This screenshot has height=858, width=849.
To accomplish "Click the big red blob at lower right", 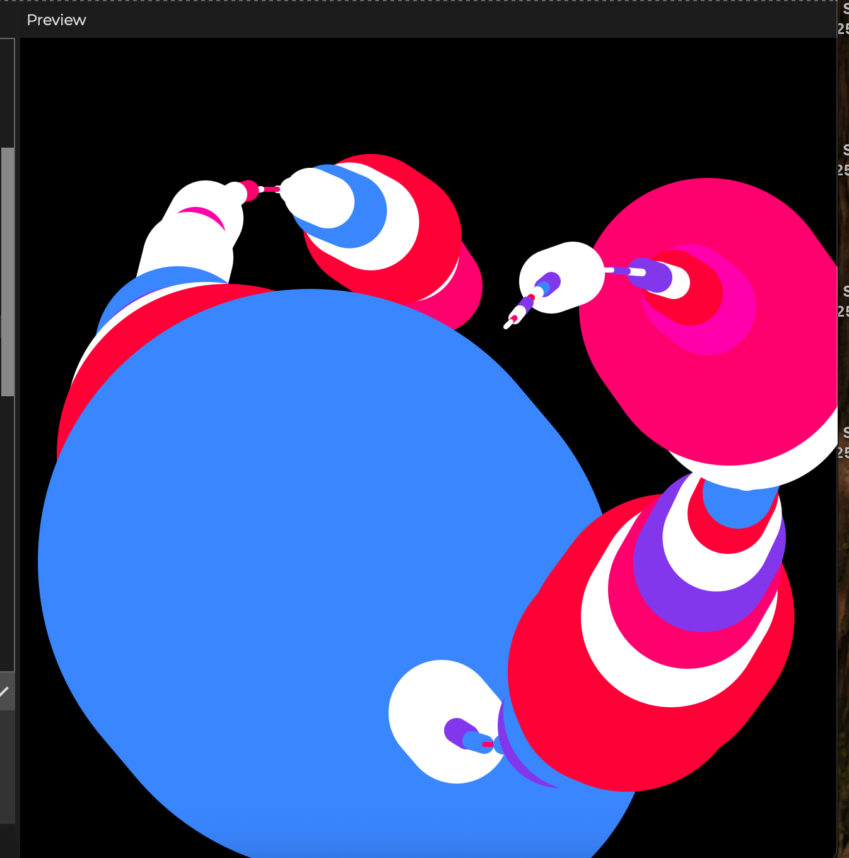I will pos(555,707).
